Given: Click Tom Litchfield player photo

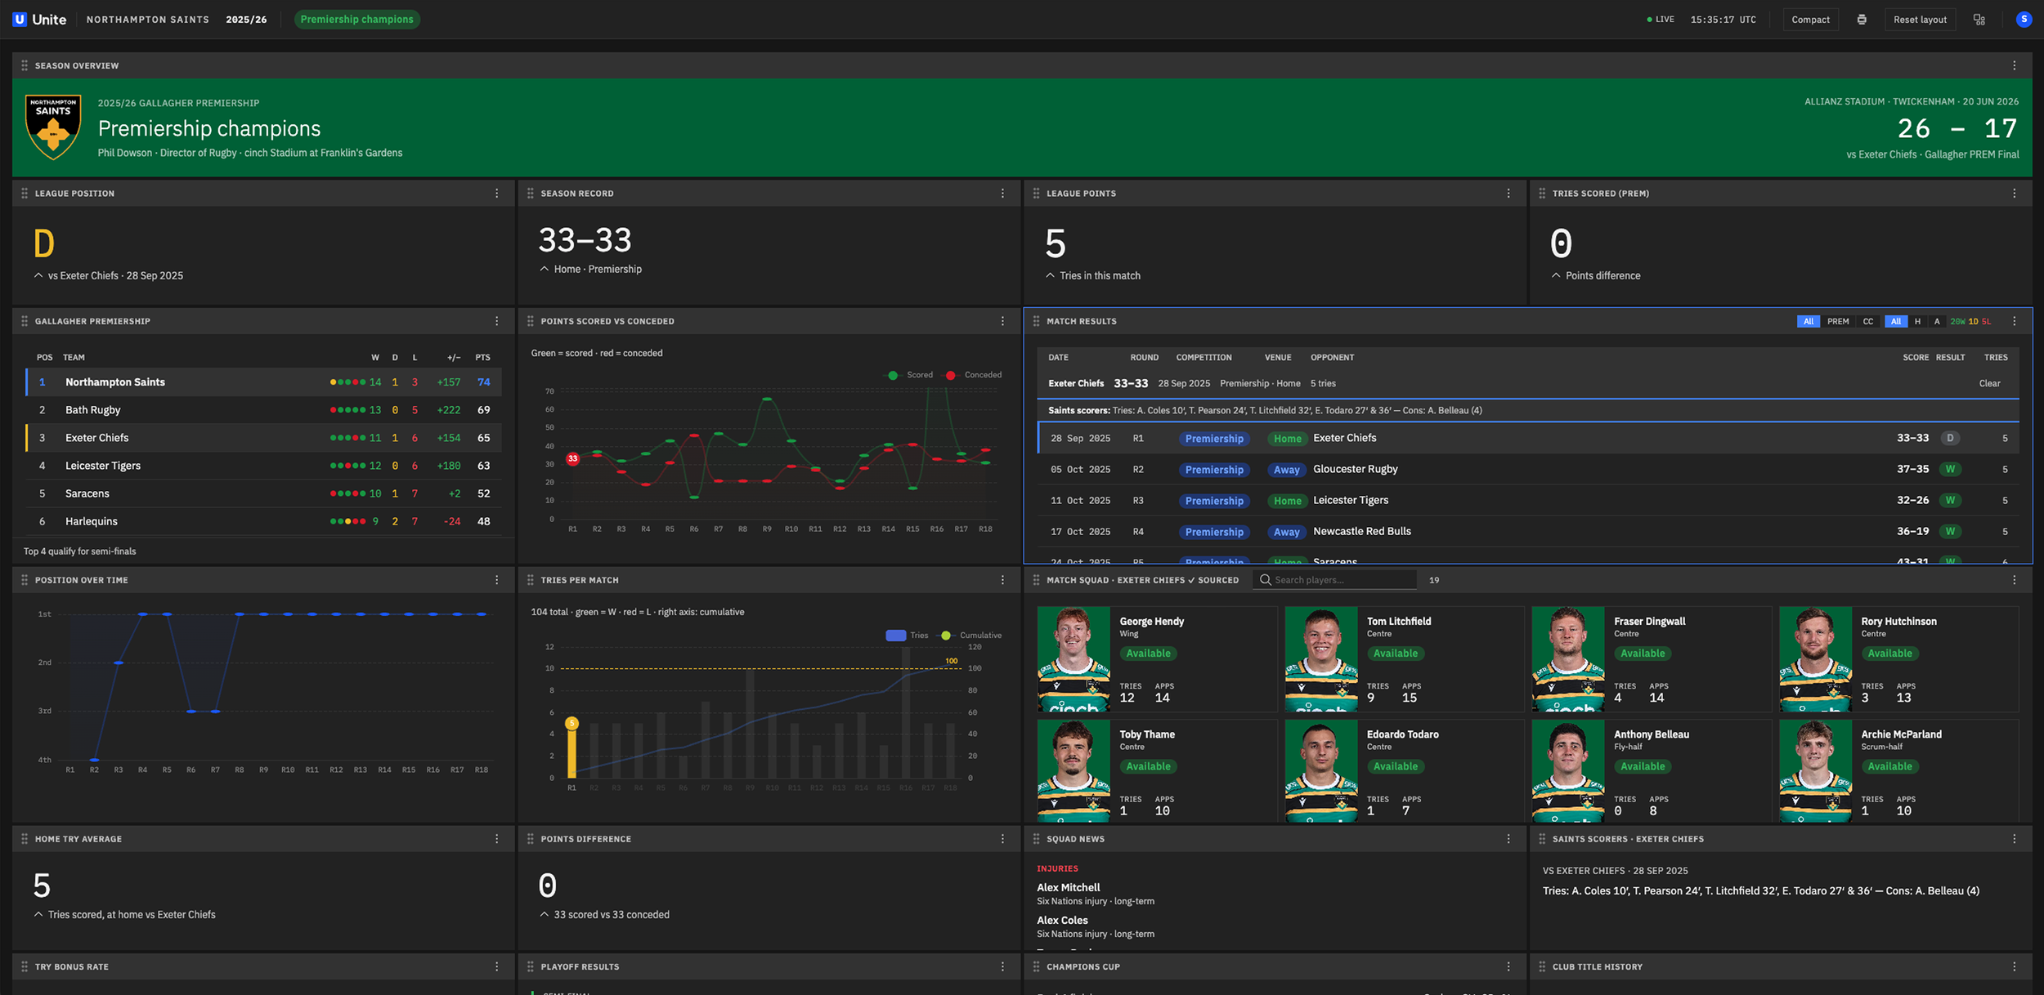Looking at the screenshot, I should click(1321, 658).
